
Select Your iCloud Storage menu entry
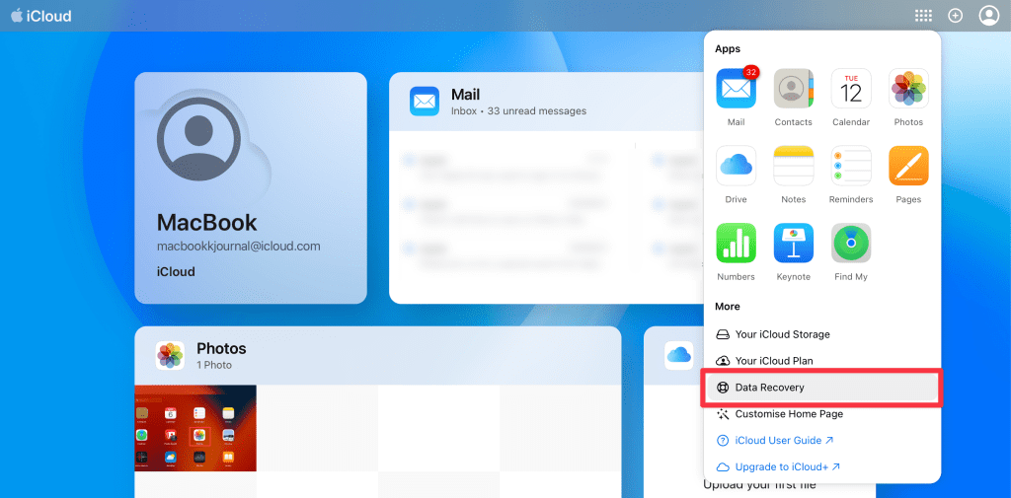[820, 334]
